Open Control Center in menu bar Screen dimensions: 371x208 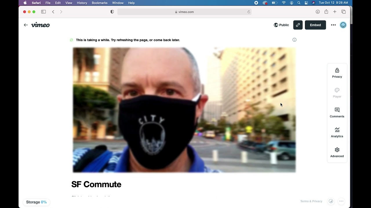306,3
